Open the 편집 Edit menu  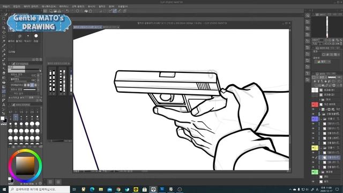click(x=17, y=6)
